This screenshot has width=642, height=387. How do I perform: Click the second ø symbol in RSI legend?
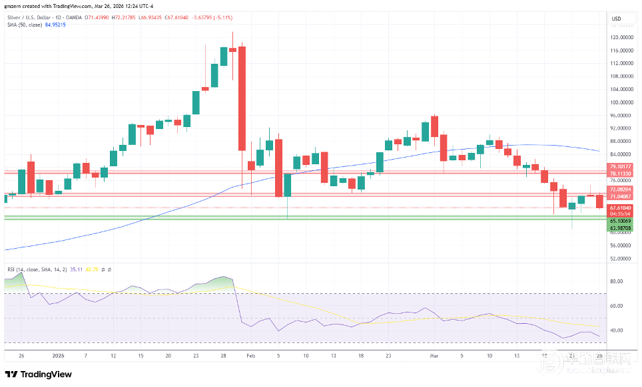[x=109, y=269]
